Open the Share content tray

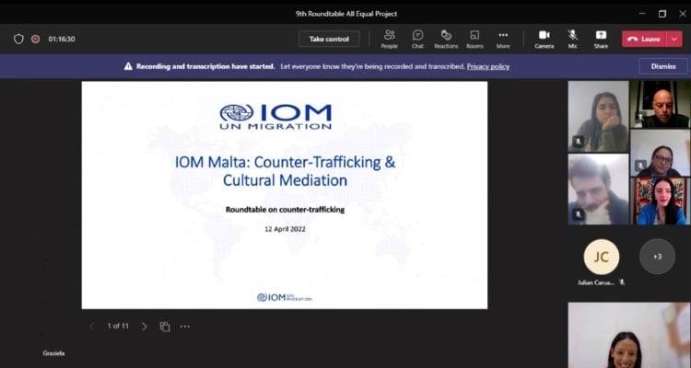point(601,39)
